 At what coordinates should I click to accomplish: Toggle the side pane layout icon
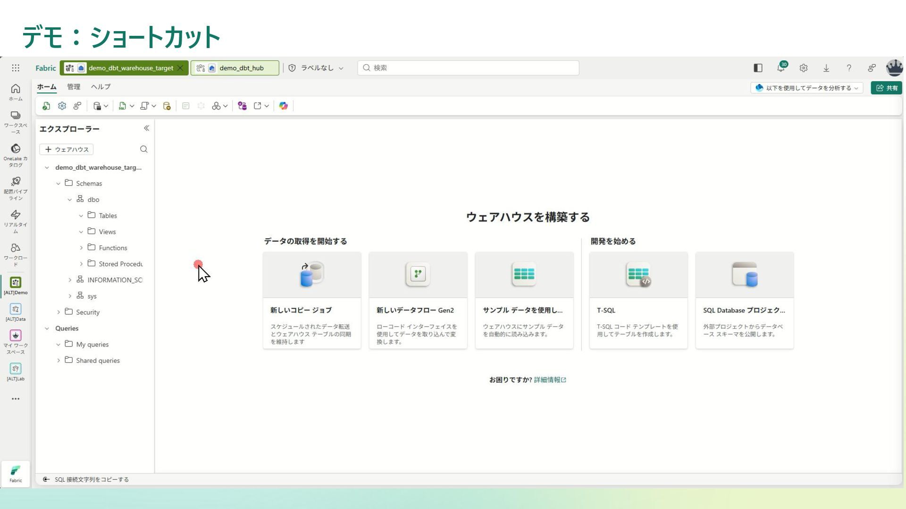[x=758, y=68]
